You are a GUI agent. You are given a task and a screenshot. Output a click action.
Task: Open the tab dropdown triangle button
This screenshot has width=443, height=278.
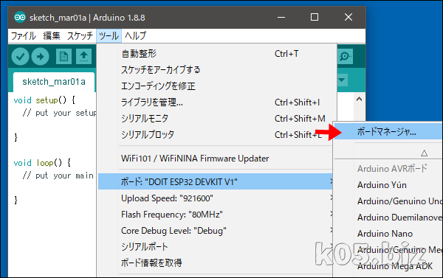coord(342,80)
